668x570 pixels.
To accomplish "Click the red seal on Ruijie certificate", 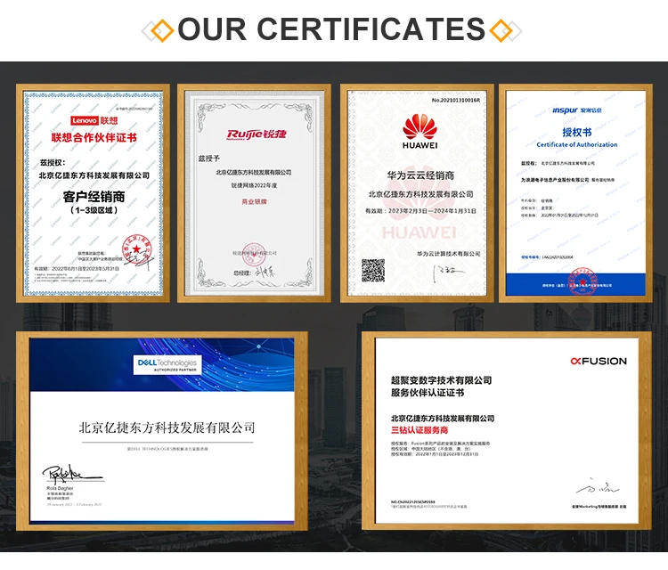I will (254, 255).
